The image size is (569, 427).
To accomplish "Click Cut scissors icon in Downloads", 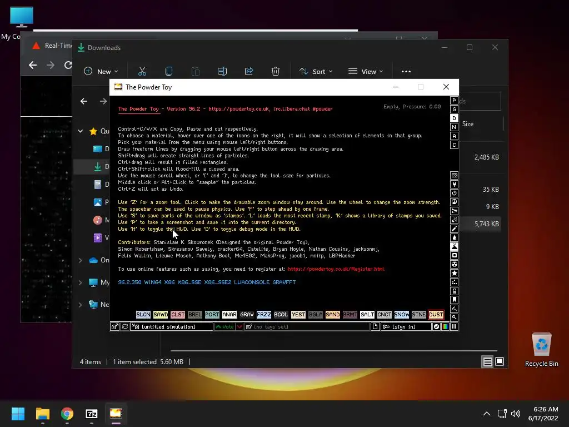I will 142,72.
